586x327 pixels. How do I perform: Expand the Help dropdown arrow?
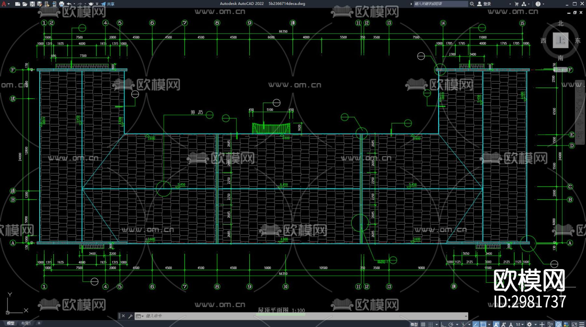(x=543, y=4)
